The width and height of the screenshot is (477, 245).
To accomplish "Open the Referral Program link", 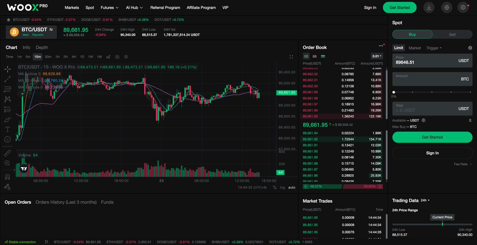I will coord(165,8).
